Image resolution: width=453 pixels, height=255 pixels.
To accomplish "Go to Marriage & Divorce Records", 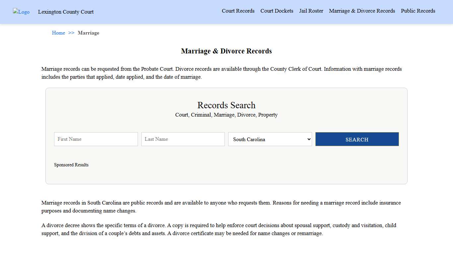I will (x=362, y=11).
